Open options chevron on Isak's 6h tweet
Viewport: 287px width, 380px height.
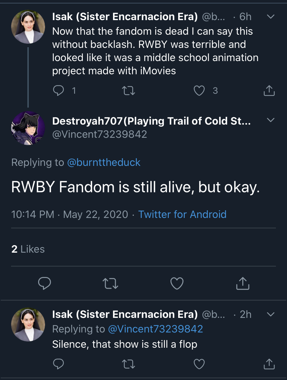(x=271, y=16)
